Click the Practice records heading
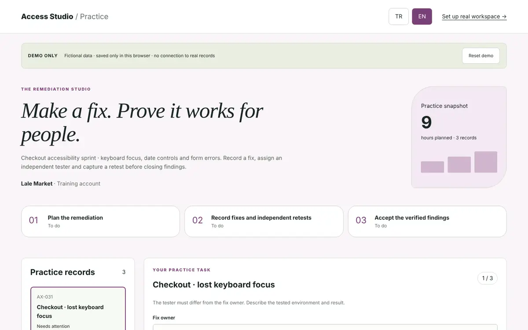This screenshot has width=528, height=330. click(62, 272)
